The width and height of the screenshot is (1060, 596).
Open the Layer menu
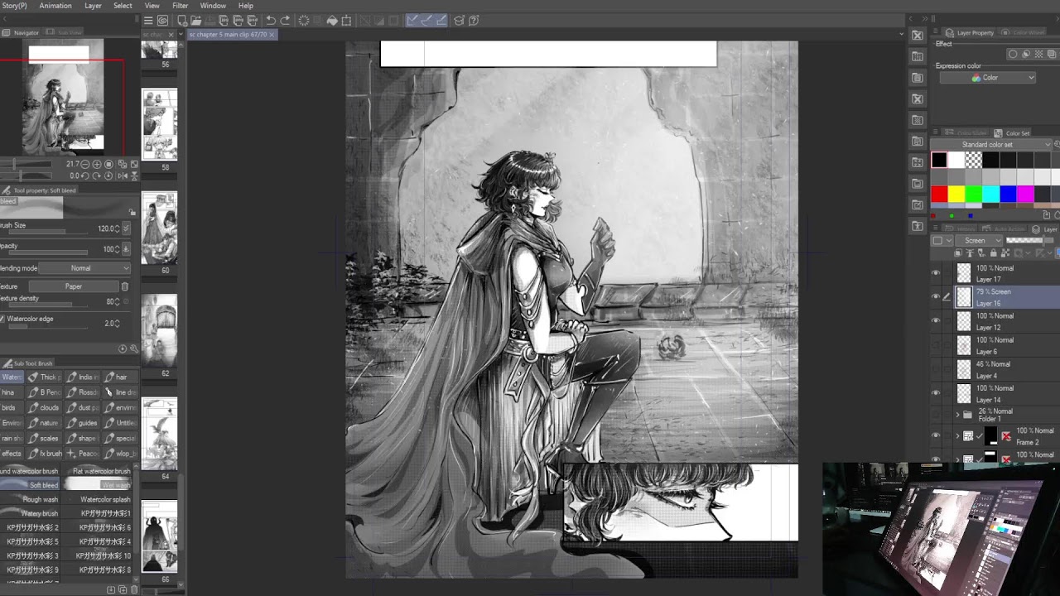(x=93, y=6)
